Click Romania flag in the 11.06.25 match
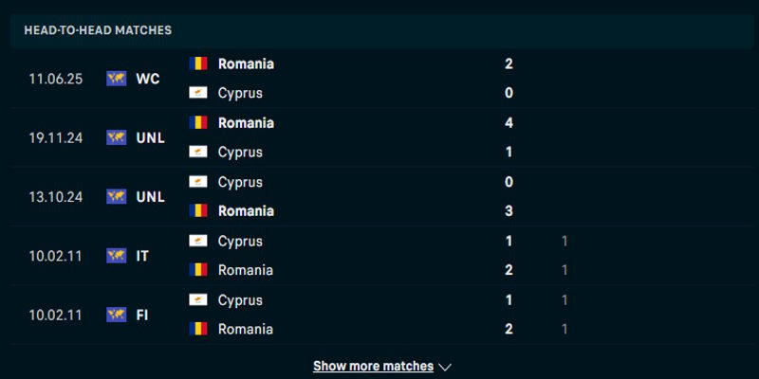Image resolution: width=759 pixels, height=379 pixels. click(x=198, y=63)
